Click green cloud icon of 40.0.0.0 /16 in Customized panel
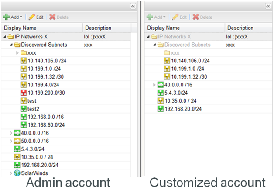 (161, 85)
